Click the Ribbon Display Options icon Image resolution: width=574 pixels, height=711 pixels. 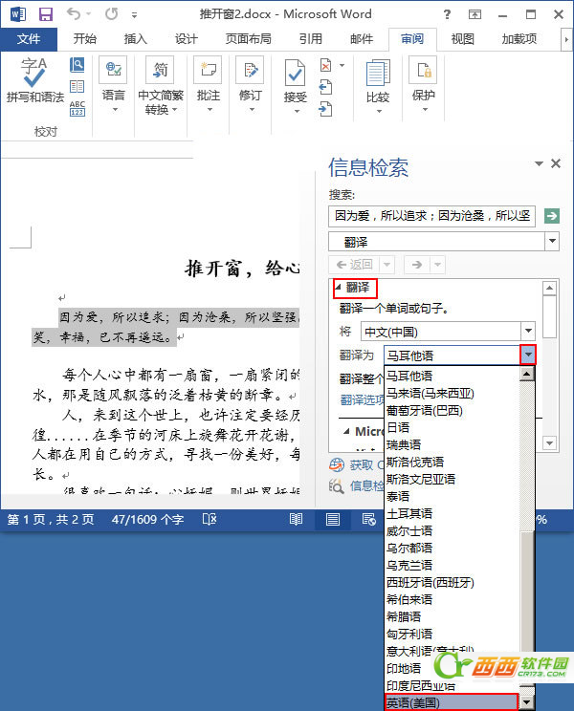coord(475,14)
